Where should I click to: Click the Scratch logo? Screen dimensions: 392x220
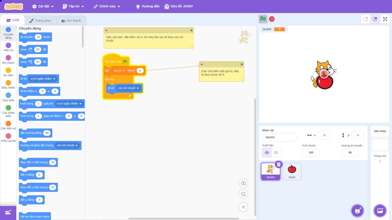pos(14,6)
